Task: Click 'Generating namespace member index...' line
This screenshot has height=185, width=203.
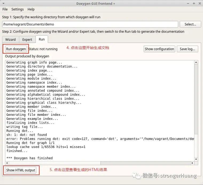Action: tap(41, 86)
